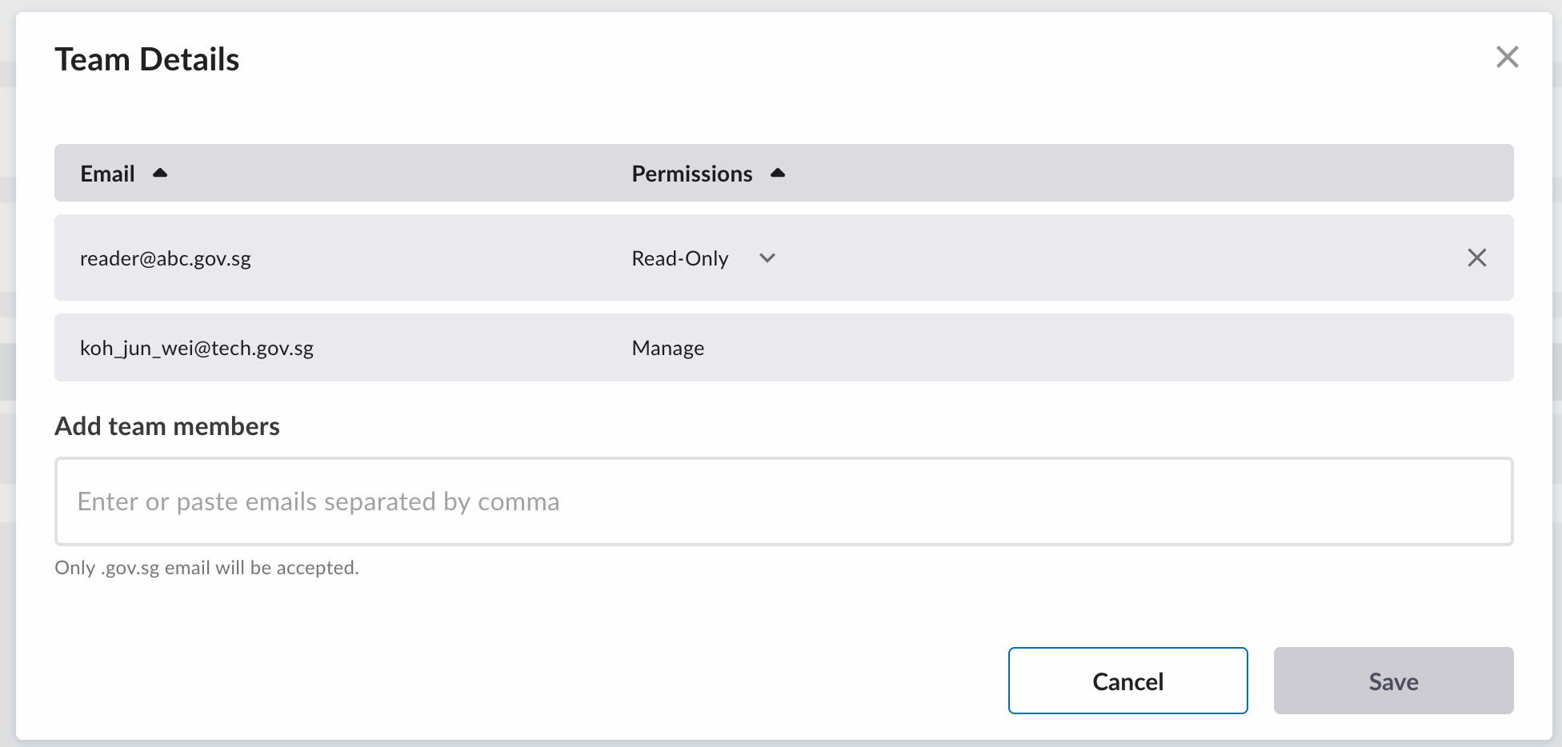Remove reader@abc.gov.sg from the team
The image size is (1562, 747).
pyautogui.click(x=1476, y=258)
